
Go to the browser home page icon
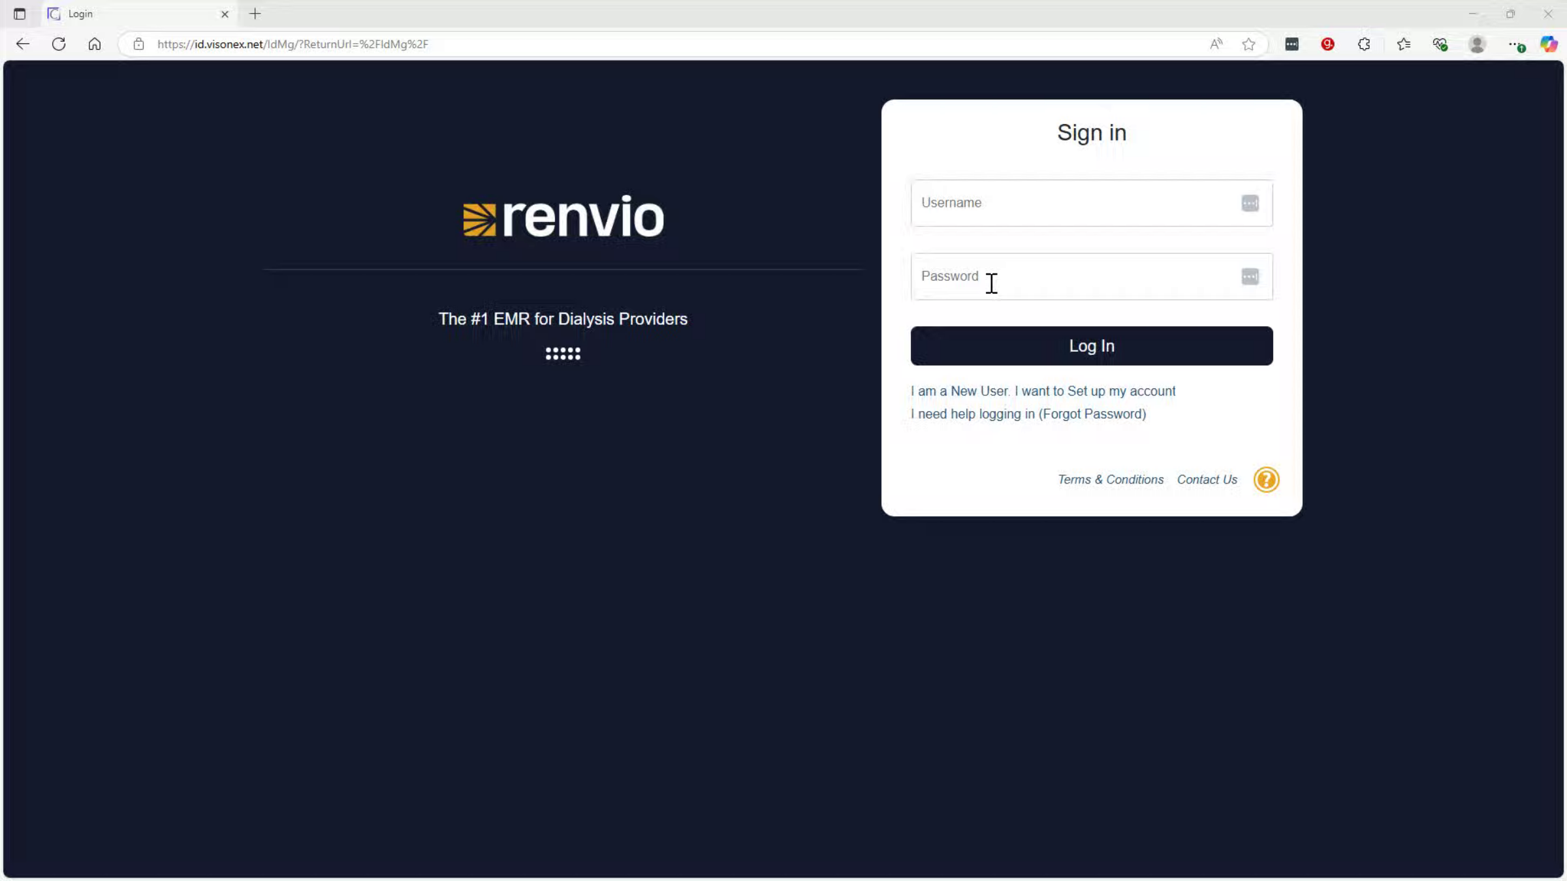tap(95, 44)
